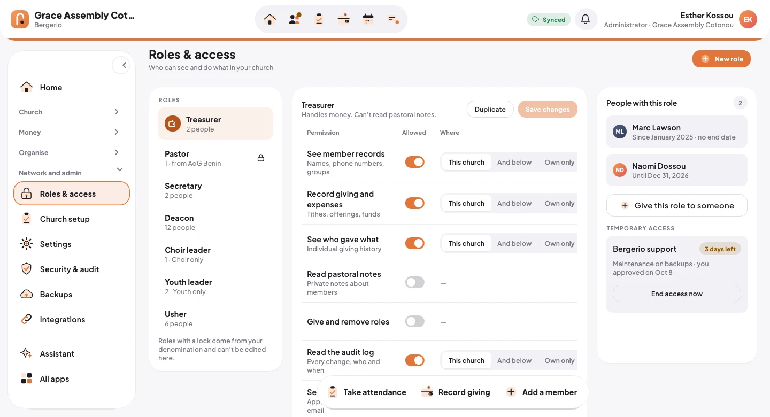Click Naomi Dossou's ND avatar
Image resolution: width=770 pixels, height=417 pixels.
point(620,170)
